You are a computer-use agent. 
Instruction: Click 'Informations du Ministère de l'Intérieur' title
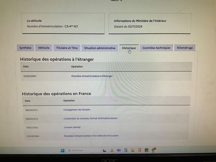(140, 21)
